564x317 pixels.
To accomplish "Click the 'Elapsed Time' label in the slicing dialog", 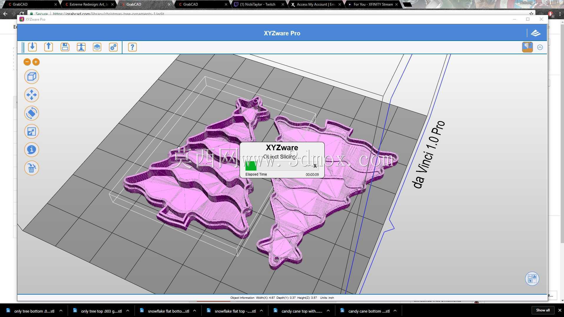I will 256,174.
